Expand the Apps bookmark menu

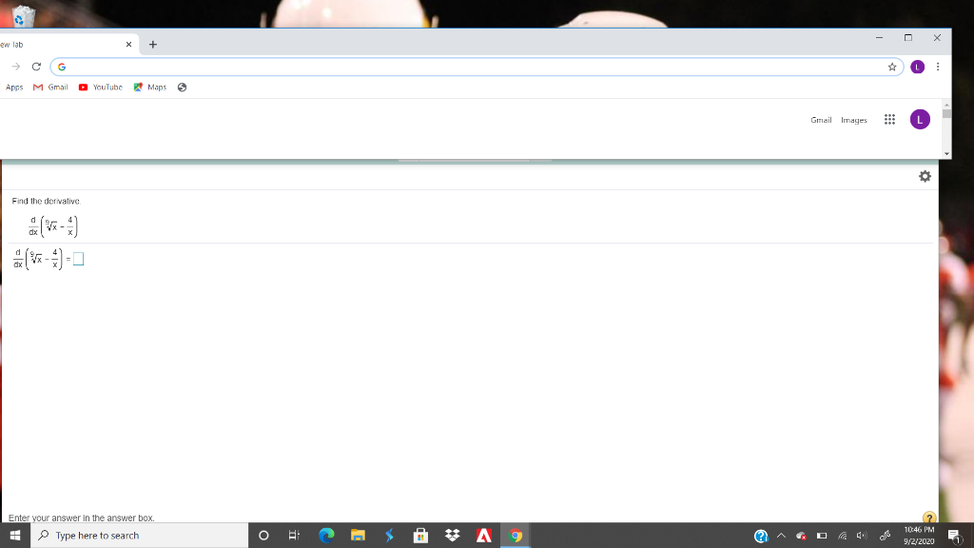click(13, 87)
